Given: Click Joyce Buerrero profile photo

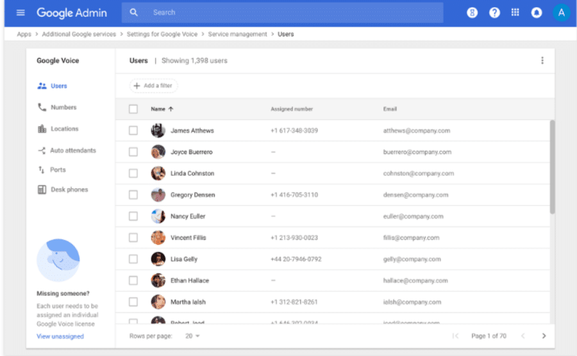Looking at the screenshot, I should pos(158,152).
